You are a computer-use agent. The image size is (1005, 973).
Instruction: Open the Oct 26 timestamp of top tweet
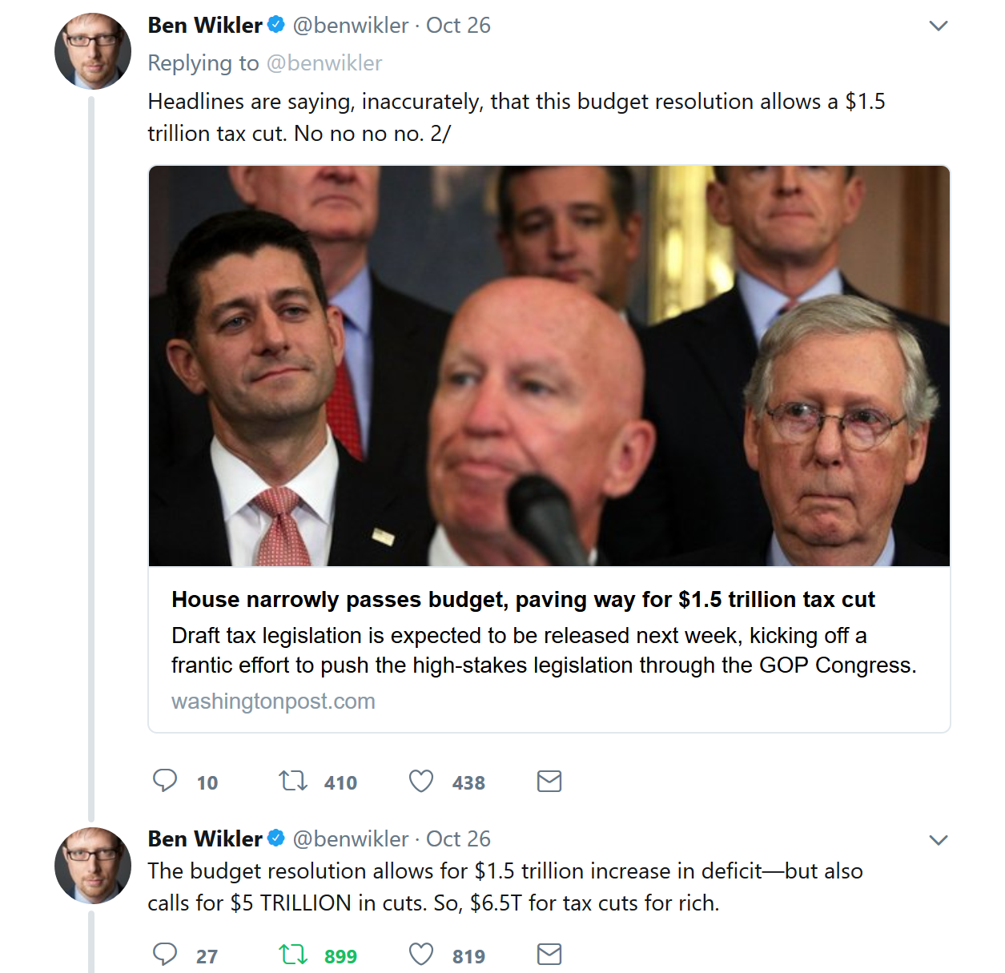pos(458,26)
